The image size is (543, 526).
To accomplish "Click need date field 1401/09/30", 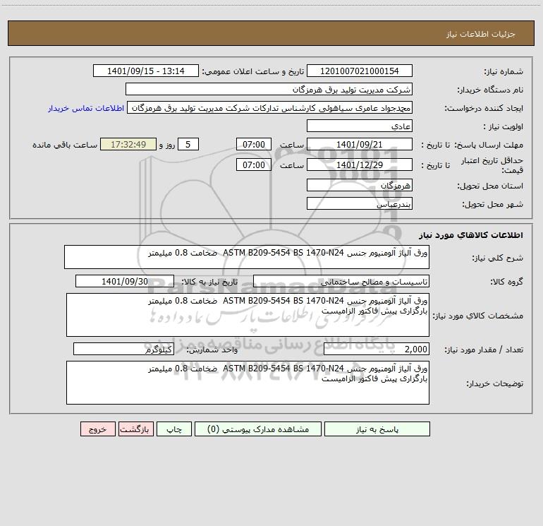I will pos(125,281).
